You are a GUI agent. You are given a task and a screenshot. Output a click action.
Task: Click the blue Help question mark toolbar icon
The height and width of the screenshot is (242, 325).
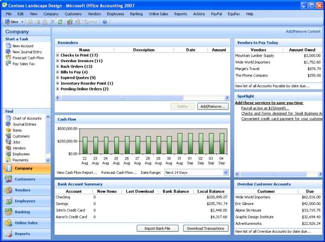coord(105,22)
